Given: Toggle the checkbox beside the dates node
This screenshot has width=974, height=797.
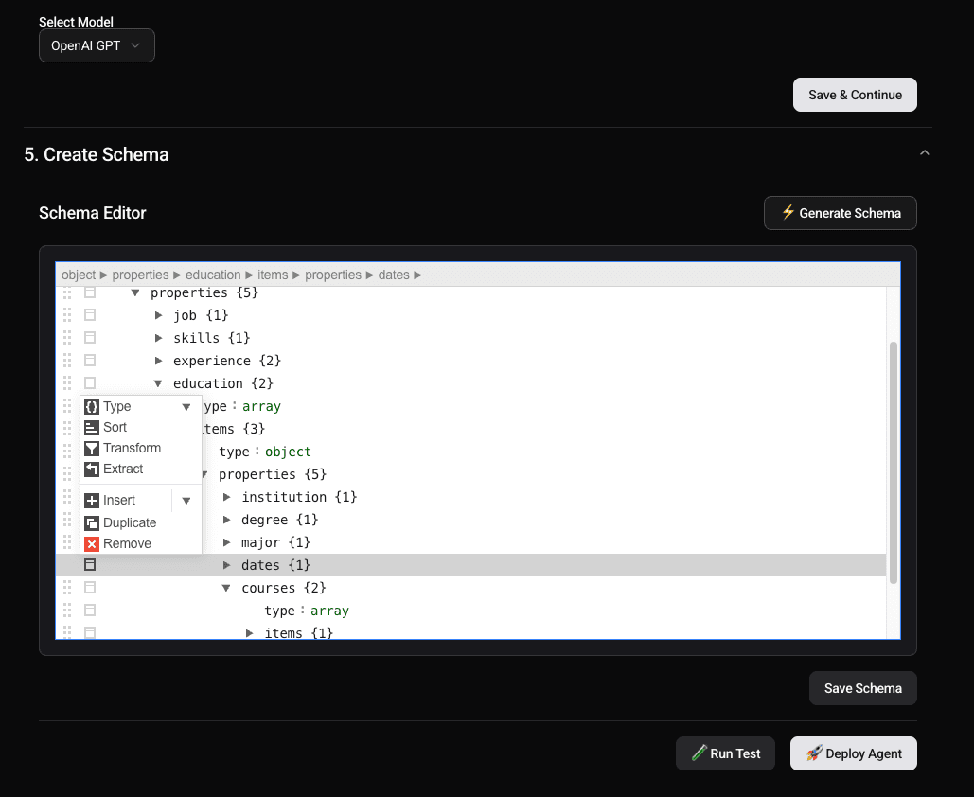Looking at the screenshot, I should [89, 564].
